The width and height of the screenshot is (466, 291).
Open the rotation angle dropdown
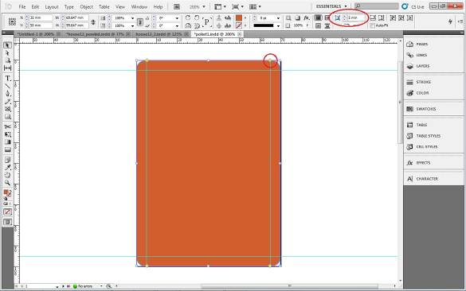[177, 18]
